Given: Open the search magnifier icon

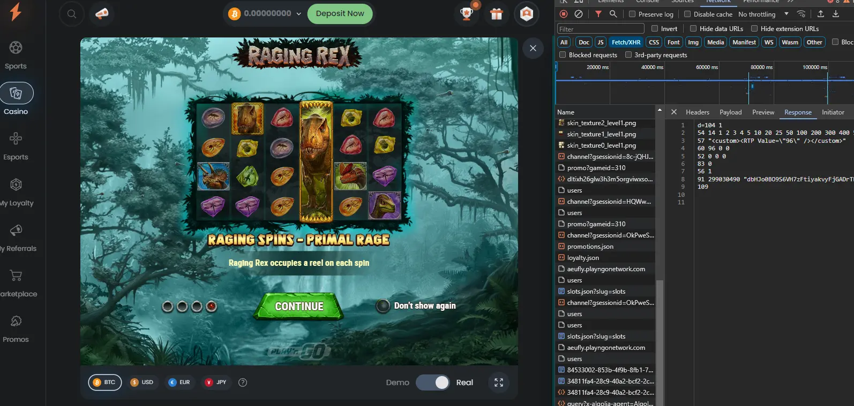Looking at the screenshot, I should click(x=72, y=14).
